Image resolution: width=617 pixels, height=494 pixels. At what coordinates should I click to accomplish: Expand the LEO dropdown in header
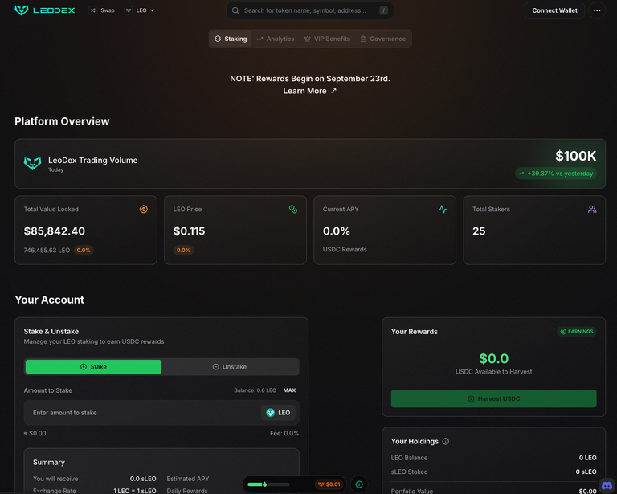coord(140,10)
